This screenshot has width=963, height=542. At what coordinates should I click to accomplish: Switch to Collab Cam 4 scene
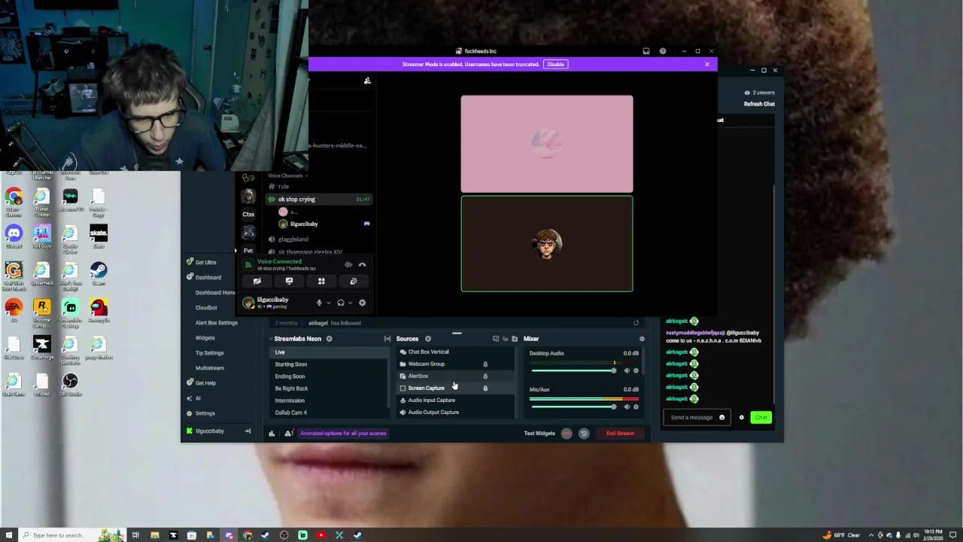pos(331,413)
